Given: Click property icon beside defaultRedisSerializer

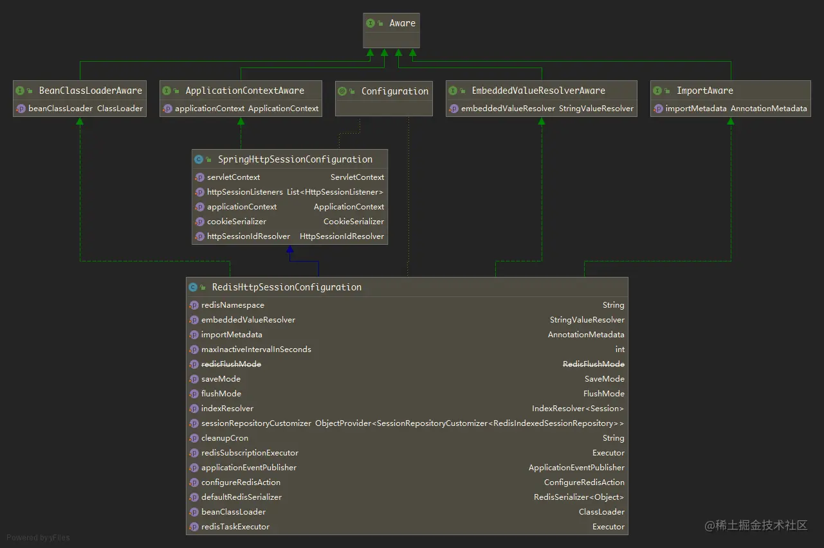Looking at the screenshot, I should [194, 497].
